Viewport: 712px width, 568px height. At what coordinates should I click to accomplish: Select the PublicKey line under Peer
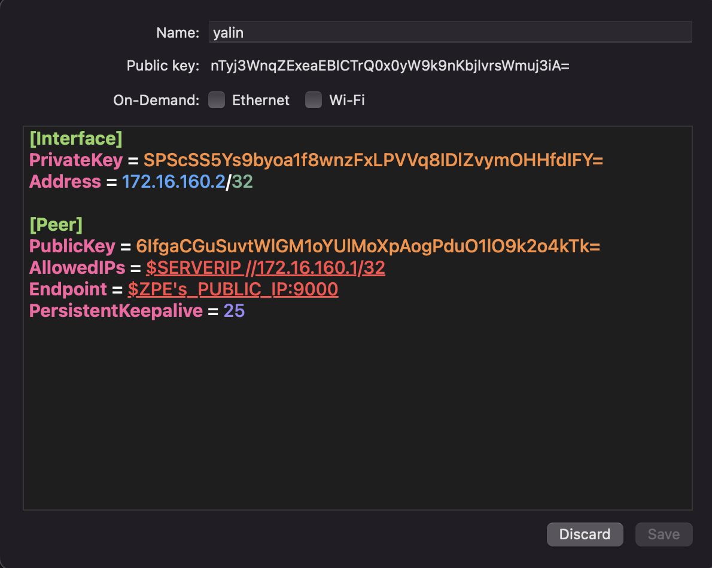(x=314, y=246)
